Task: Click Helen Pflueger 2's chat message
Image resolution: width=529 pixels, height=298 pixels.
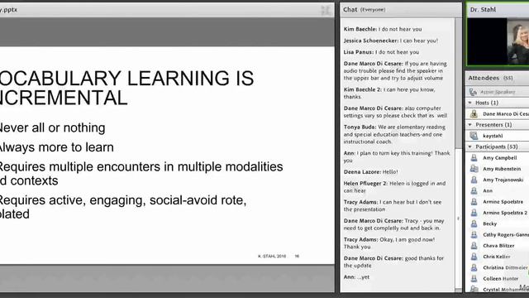Action: tap(394, 187)
